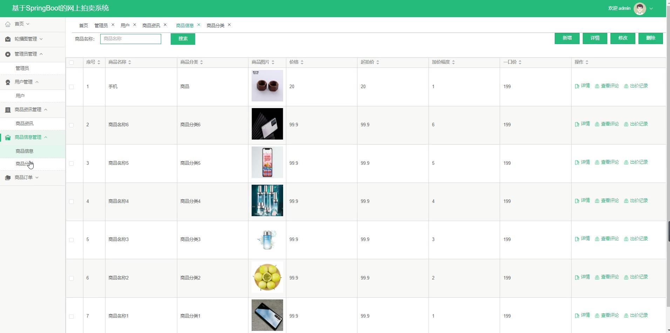Viewport: 670px width, 333px height.
Task: Check the 商品名称5 row checkbox
Action: click(x=71, y=163)
